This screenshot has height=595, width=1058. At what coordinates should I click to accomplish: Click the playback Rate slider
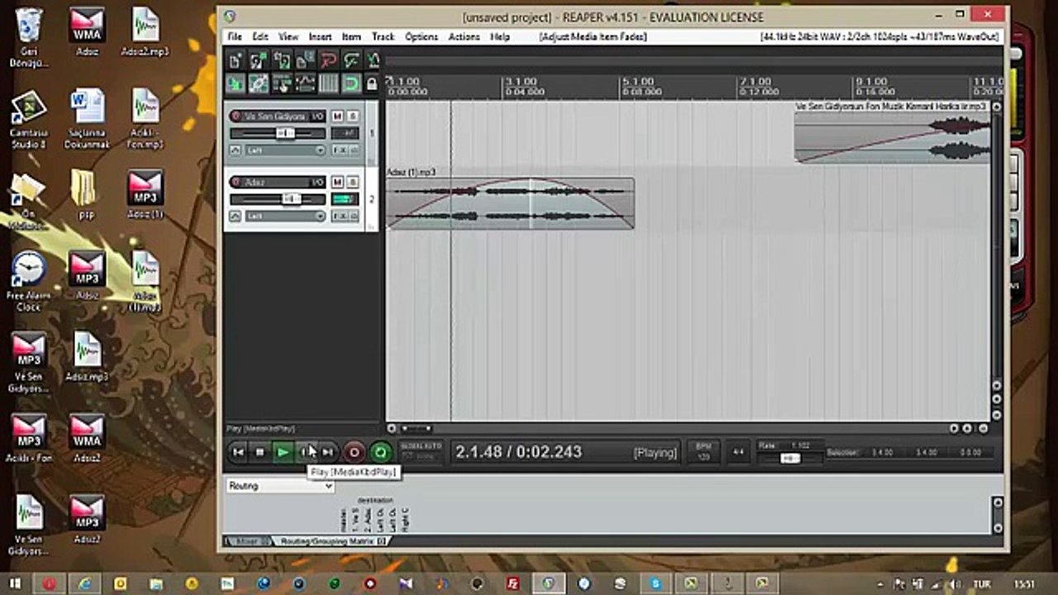[790, 458]
